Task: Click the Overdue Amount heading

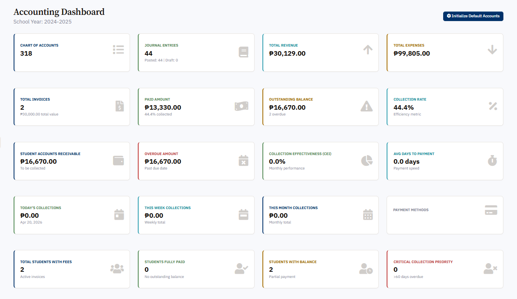Action: [161, 154]
